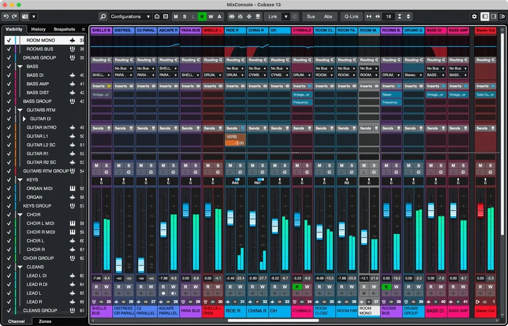Switch to the History tab
Image resolution: width=508 pixels, height=326 pixels.
click(x=38, y=29)
